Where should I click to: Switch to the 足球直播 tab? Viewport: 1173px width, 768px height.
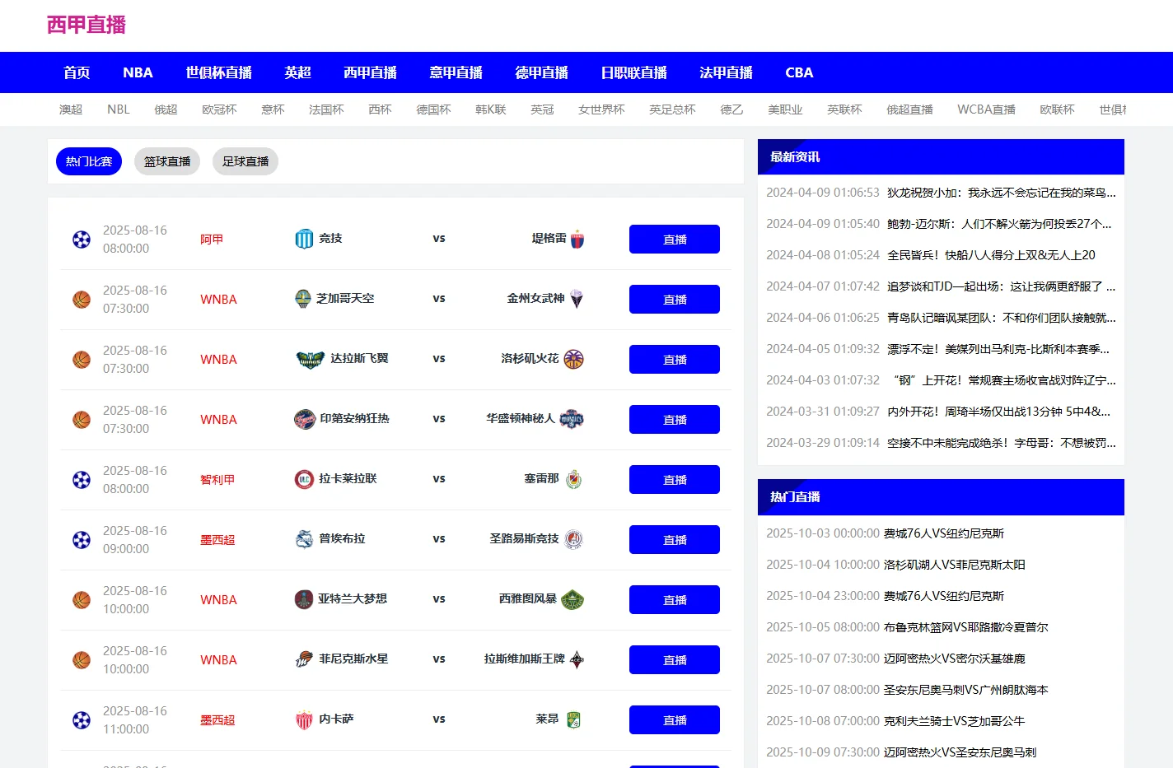245,161
